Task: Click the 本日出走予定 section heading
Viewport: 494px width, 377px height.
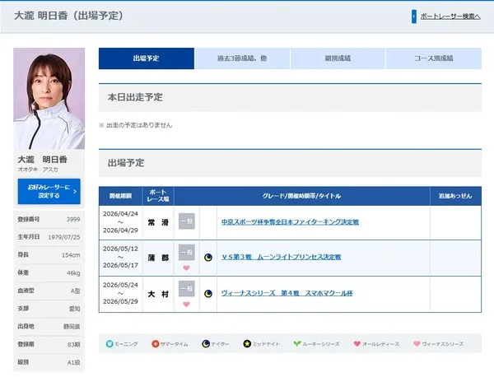Action: point(135,97)
